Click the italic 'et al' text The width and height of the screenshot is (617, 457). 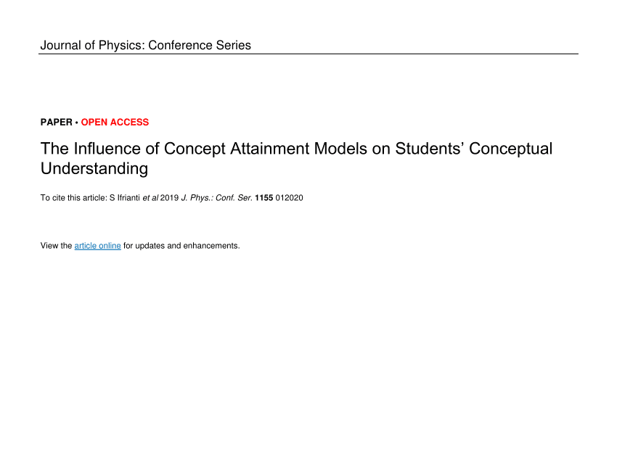[150, 198]
